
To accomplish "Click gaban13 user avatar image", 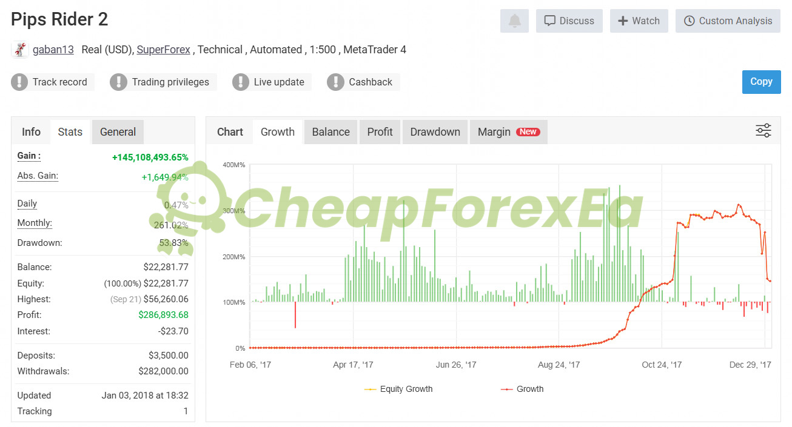I will [20, 50].
